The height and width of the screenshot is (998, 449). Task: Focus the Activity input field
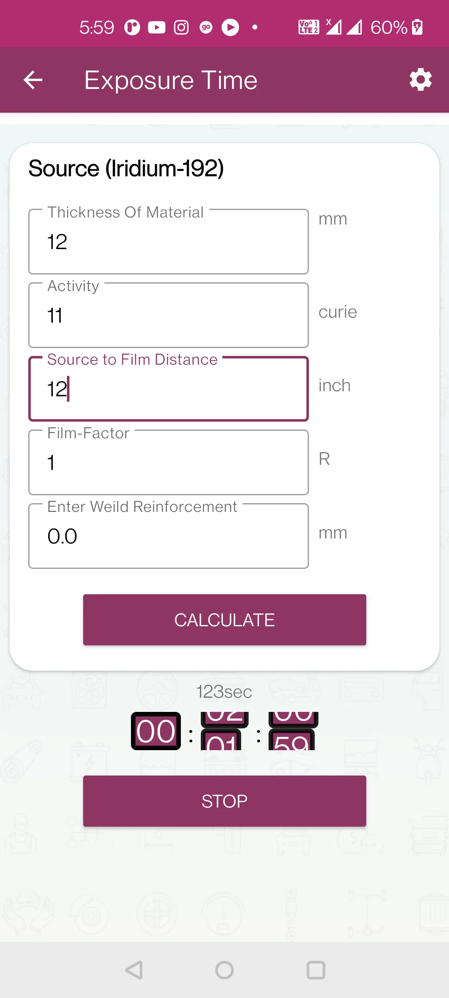point(168,316)
